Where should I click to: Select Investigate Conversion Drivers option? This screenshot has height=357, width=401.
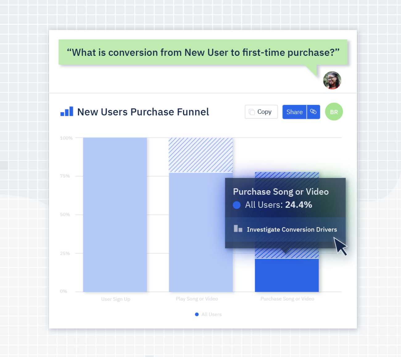pyautogui.click(x=291, y=230)
